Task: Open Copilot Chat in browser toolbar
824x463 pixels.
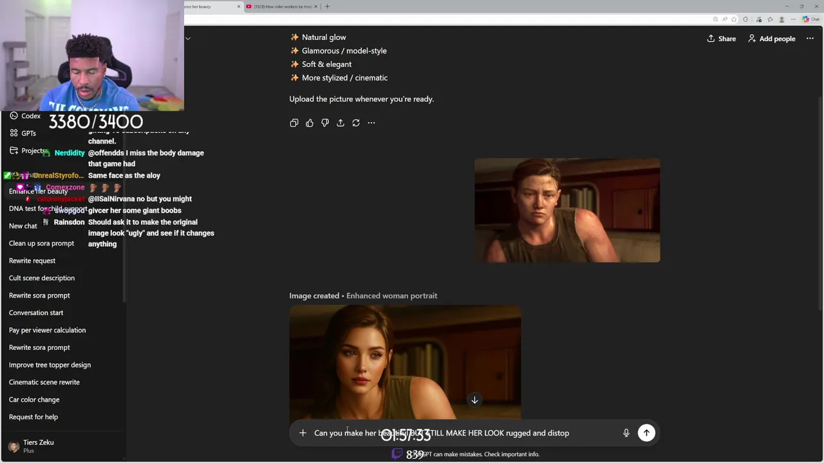Action: [x=810, y=19]
